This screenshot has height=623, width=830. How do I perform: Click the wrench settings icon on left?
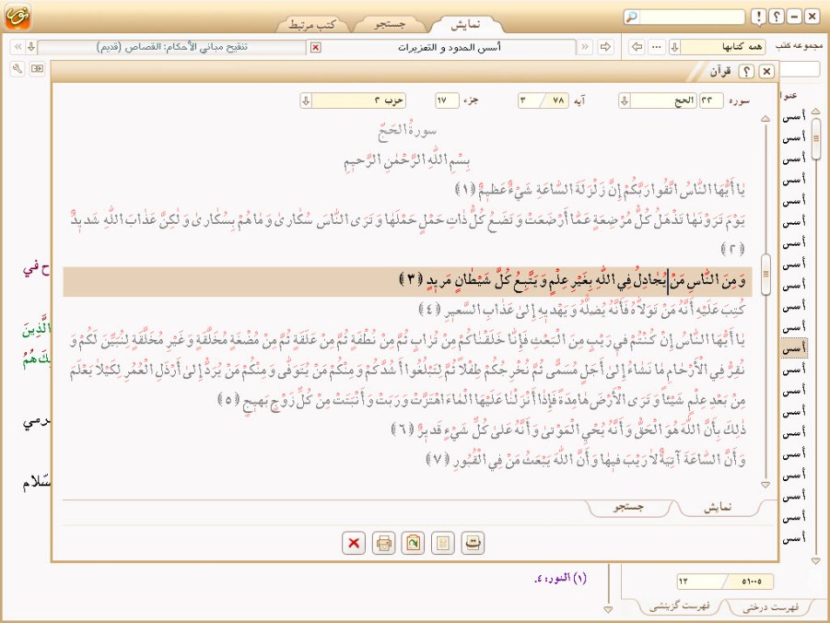tap(18, 68)
